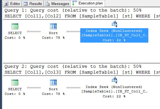Select the Execution plan tab
Screen dimensions: 160x109
87,3
